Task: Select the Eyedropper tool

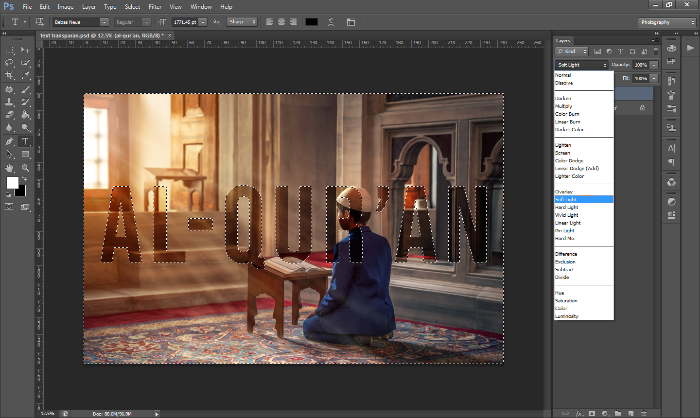Action: click(25, 75)
